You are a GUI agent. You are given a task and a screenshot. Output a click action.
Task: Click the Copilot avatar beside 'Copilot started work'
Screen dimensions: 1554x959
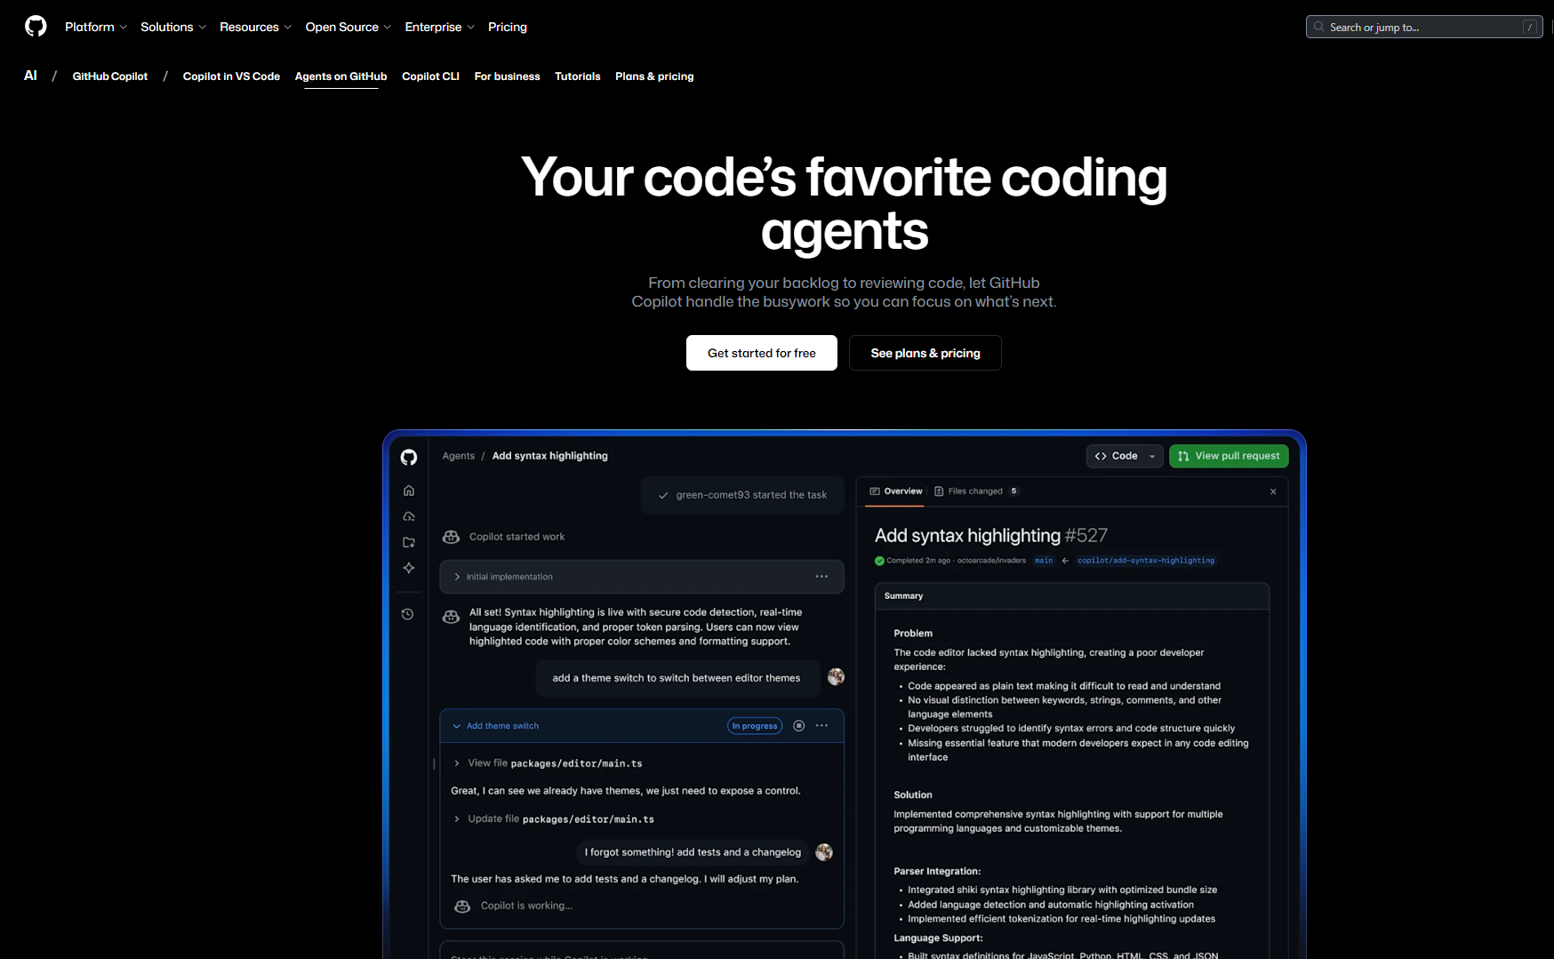tap(451, 537)
